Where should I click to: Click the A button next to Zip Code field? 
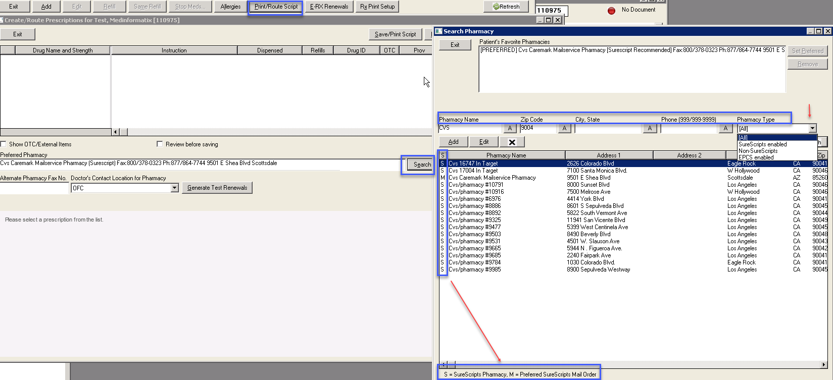tap(564, 129)
